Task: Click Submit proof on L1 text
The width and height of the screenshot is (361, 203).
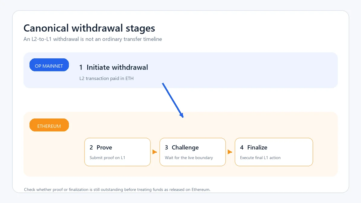Action: click(107, 158)
